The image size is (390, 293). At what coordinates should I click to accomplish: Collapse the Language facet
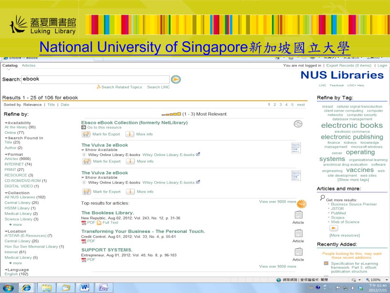6,270
